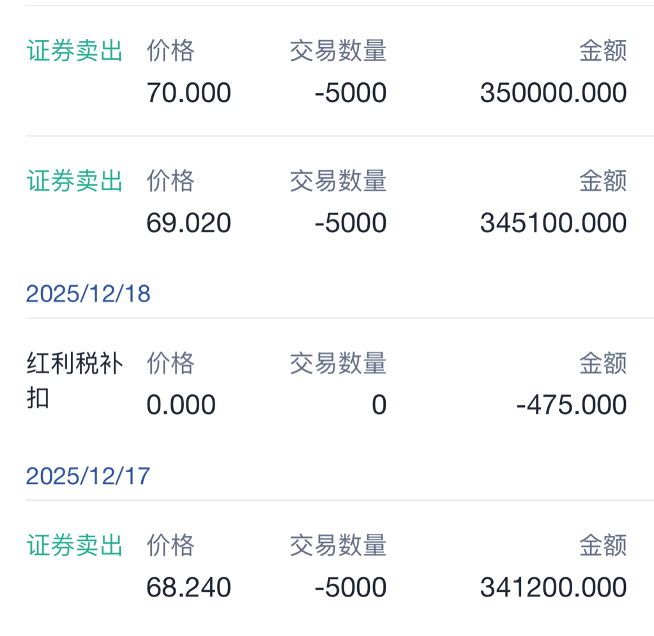Tap 交易数量 header in the first record
Screen dimensions: 654x636
(x=338, y=51)
